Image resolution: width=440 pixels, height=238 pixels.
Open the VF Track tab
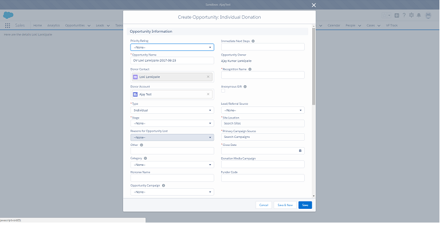click(x=391, y=26)
